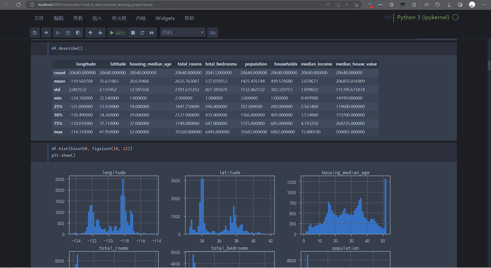Open the 编辑 menu

59,18
